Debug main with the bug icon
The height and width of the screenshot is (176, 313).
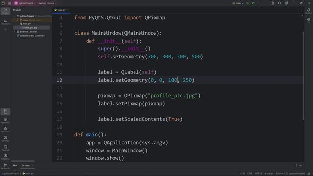253,3
